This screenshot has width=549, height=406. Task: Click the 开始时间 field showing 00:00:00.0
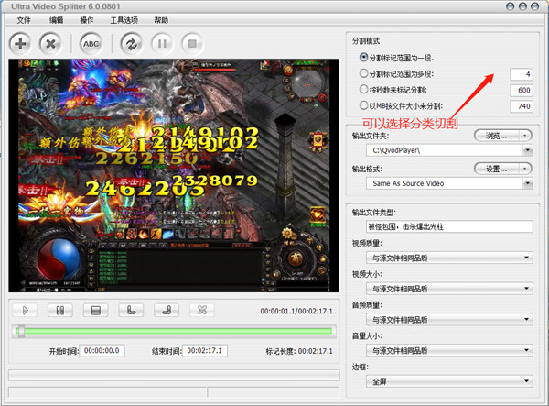click(102, 351)
